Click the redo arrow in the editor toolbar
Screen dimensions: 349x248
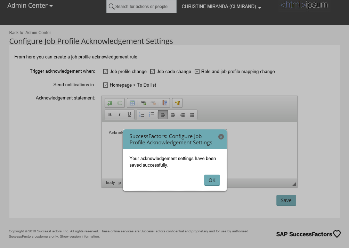120,103
